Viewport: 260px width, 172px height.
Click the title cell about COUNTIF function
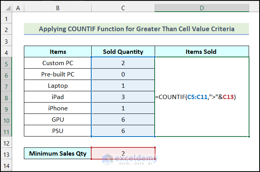[136, 29]
